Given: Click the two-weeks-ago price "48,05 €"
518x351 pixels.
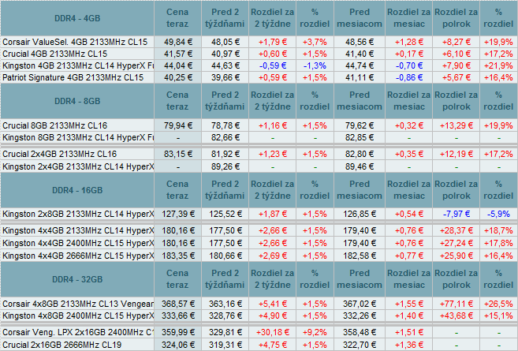Looking at the screenshot, I should [x=225, y=42].
